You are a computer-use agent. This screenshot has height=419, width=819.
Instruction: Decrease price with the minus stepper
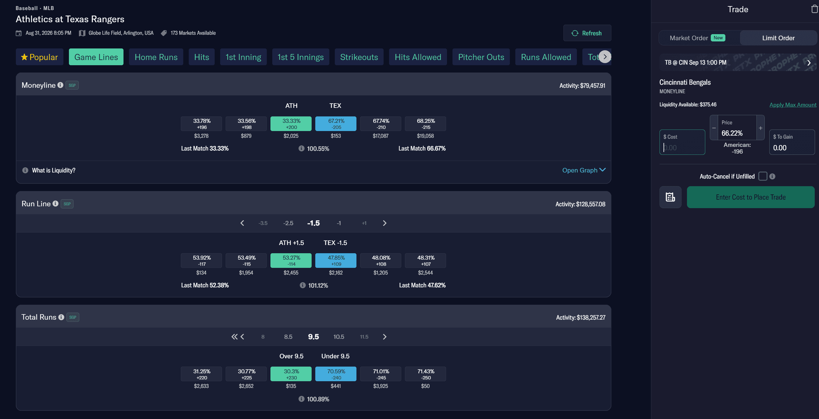tap(714, 128)
